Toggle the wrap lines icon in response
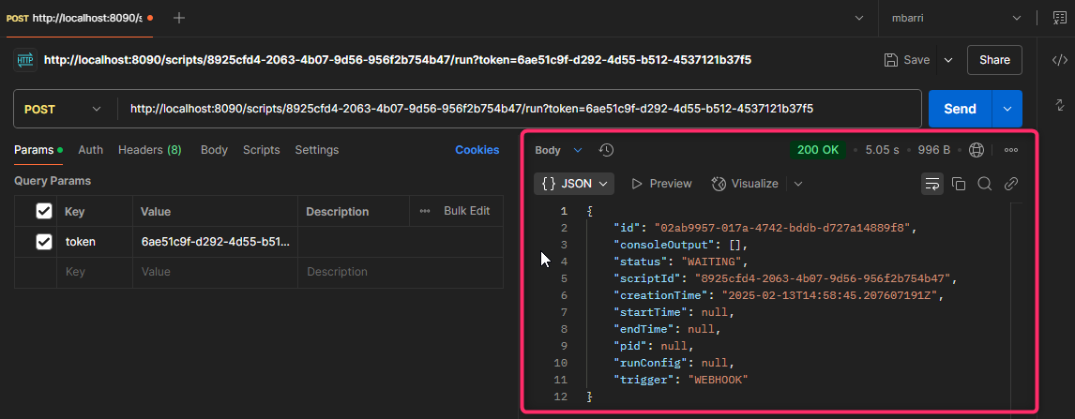 (931, 184)
